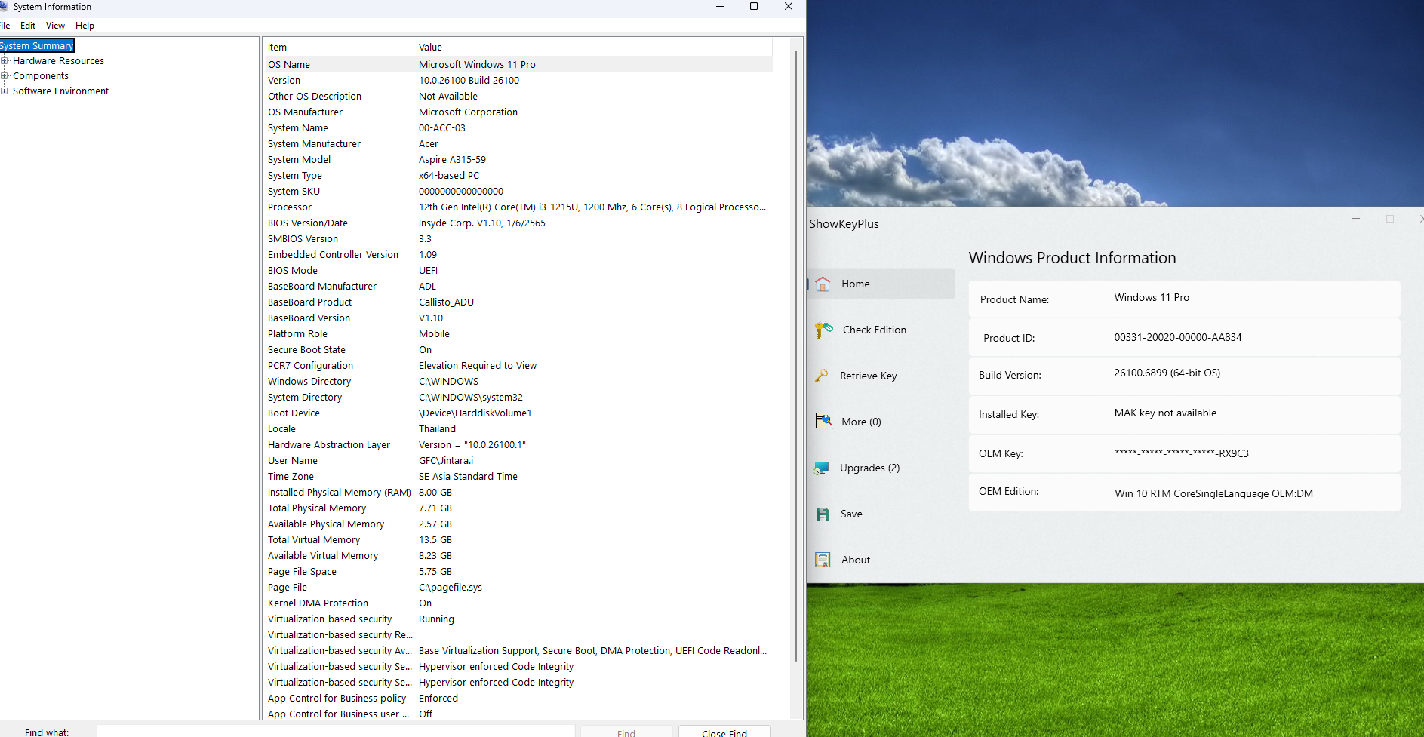
Task: Click the Save floppy disk icon
Action: click(823, 514)
